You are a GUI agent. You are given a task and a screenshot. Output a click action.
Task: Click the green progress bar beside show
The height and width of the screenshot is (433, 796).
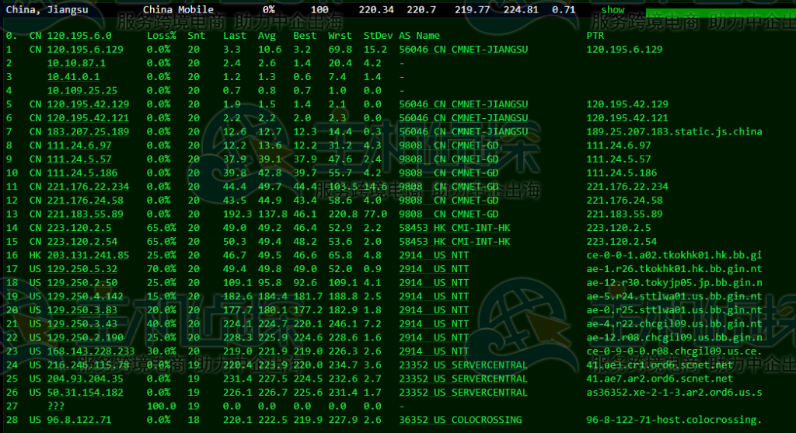721,12
